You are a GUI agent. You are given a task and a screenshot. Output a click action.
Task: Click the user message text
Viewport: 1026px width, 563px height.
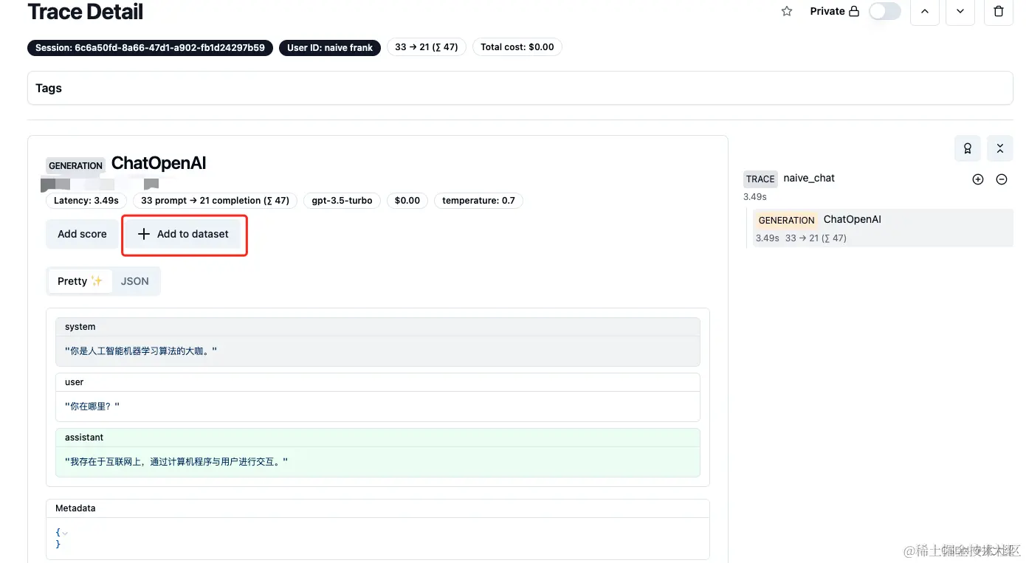(92, 407)
